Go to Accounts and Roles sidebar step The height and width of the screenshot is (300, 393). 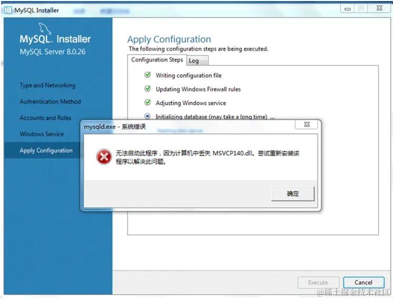tap(45, 118)
